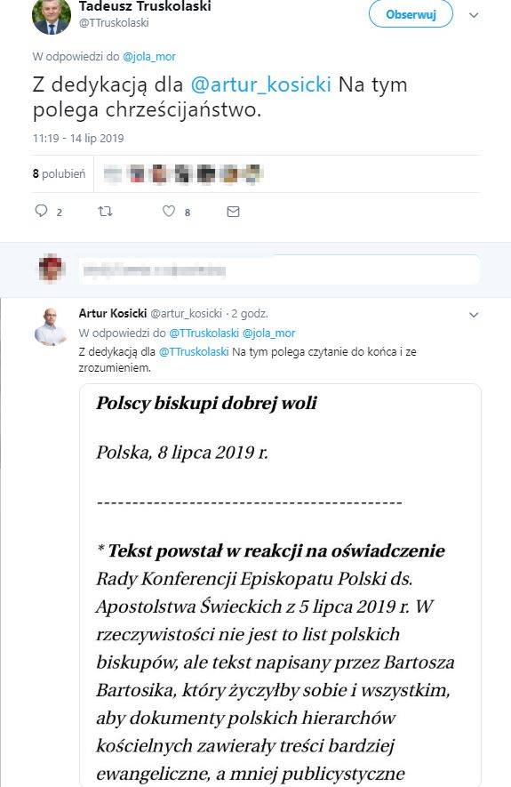Open the @TTruskolaski handle under profile name

coord(114,22)
